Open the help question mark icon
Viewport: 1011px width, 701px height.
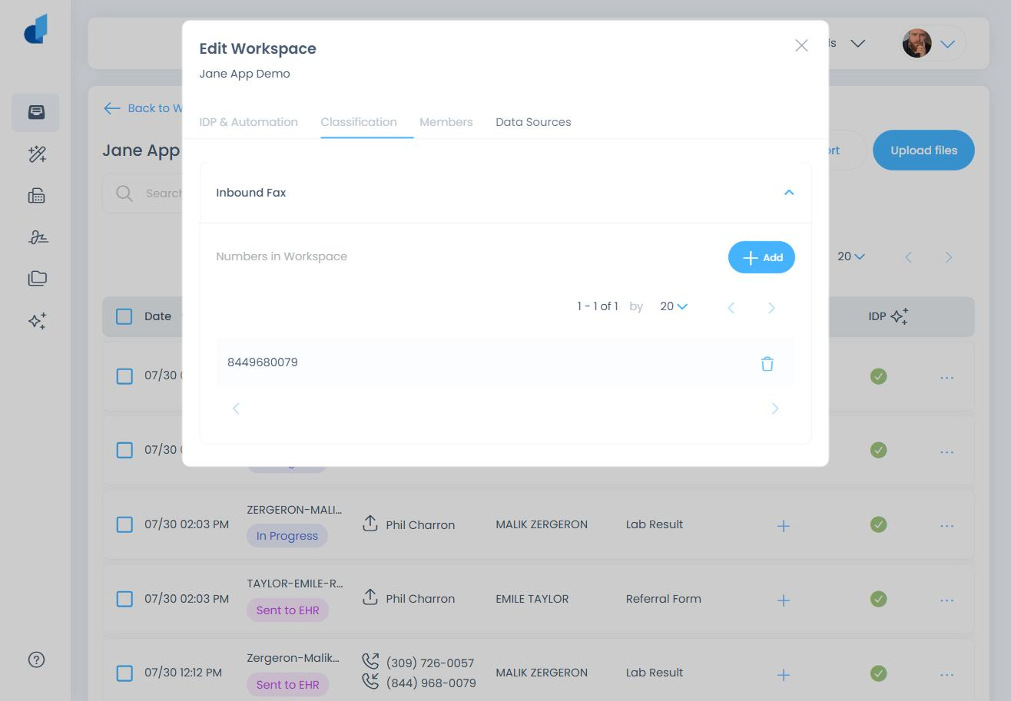[x=36, y=660]
